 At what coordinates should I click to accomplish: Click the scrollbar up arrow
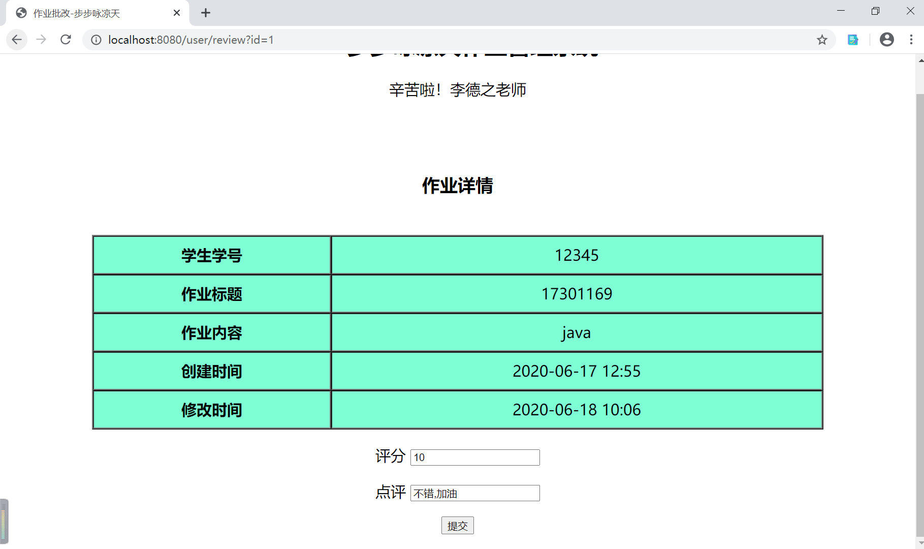[x=920, y=60]
